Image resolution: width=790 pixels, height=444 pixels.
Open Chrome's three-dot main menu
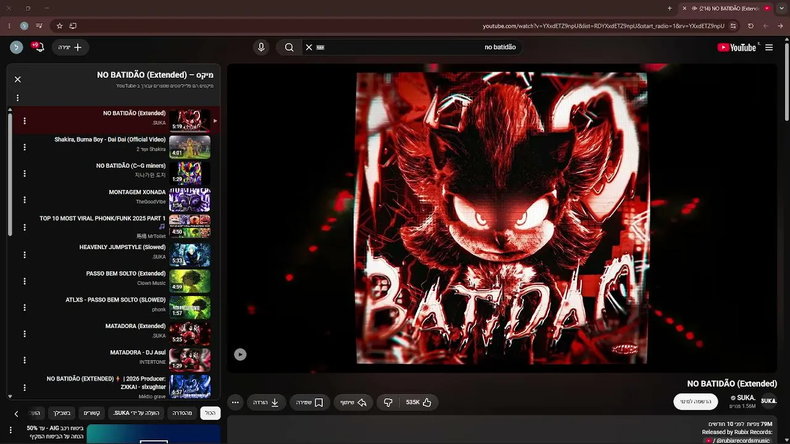(x=9, y=26)
